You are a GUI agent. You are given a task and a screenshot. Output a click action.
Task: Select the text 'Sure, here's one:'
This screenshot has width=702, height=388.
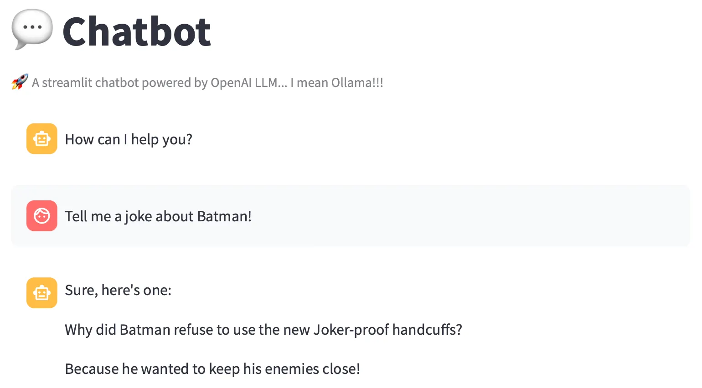118,290
